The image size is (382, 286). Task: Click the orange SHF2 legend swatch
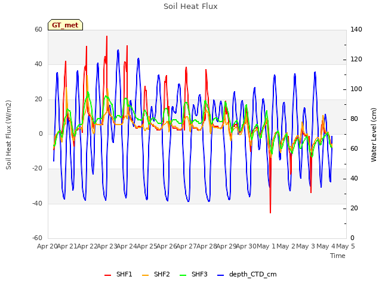(x=145, y=275)
